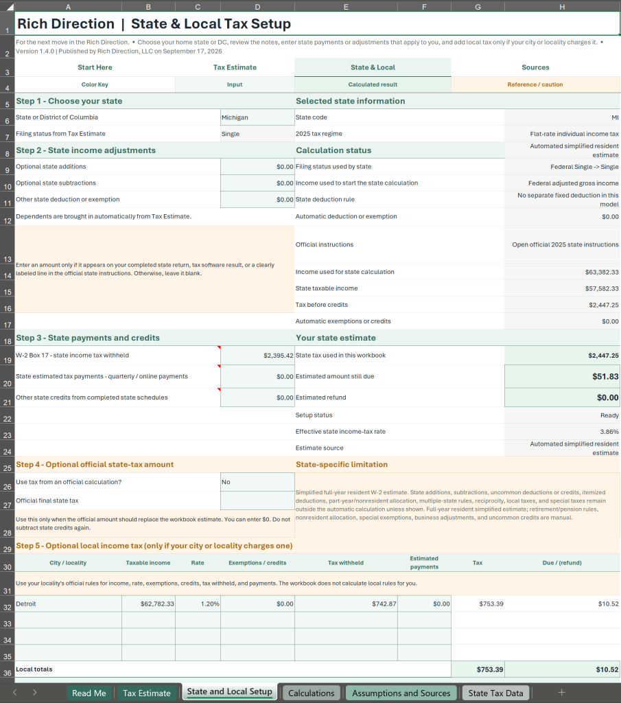621x703 pixels.
Task: Click the State & Local navigation link
Action: [x=373, y=67]
